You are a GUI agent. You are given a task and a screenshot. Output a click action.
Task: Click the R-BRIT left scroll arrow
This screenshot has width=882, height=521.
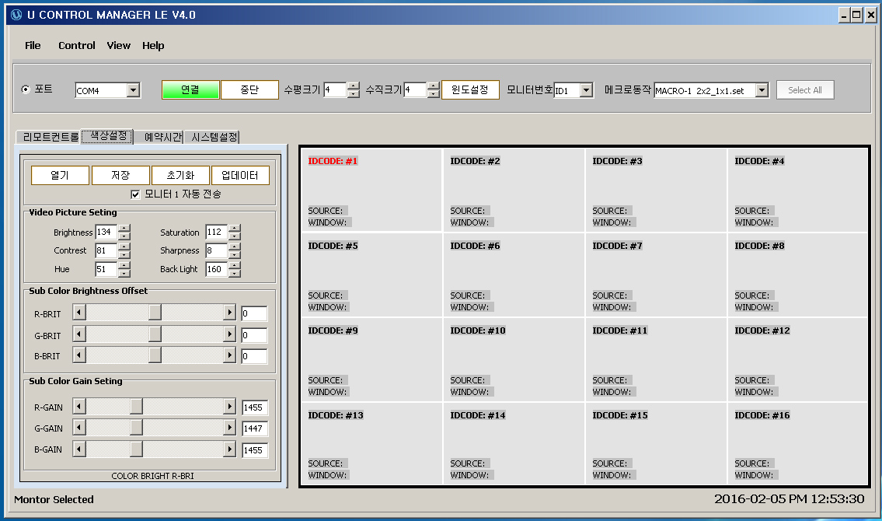point(79,313)
